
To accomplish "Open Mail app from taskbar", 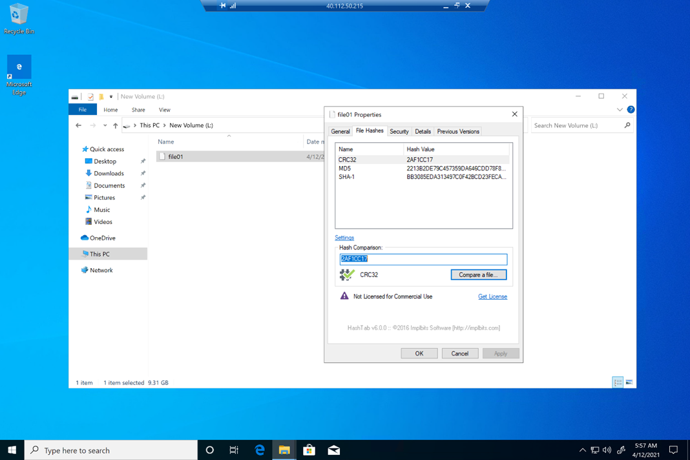I will coord(333,450).
